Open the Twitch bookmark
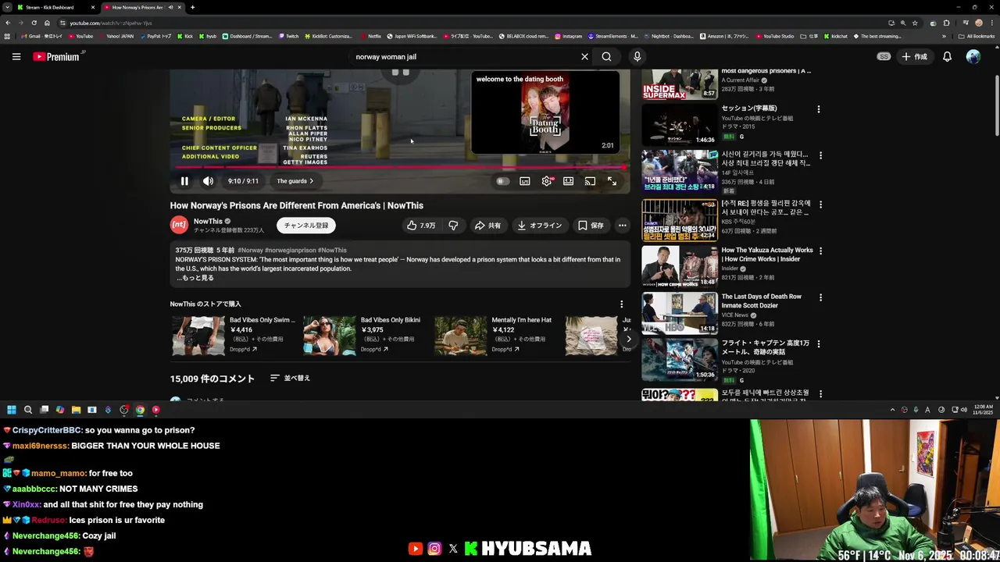 click(x=288, y=36)
